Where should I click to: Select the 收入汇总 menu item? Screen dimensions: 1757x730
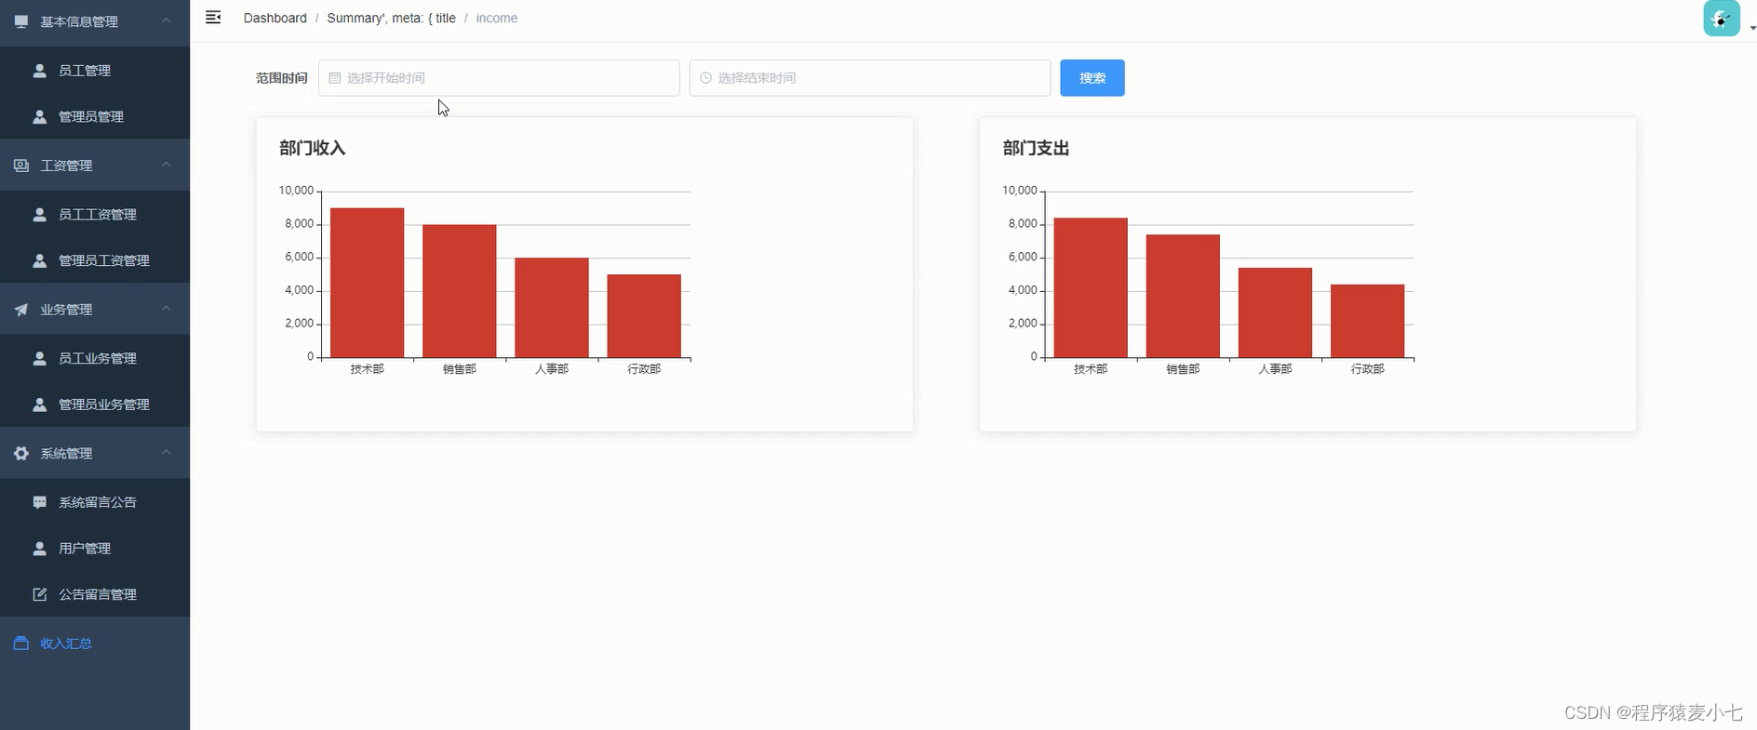[95, 644]
